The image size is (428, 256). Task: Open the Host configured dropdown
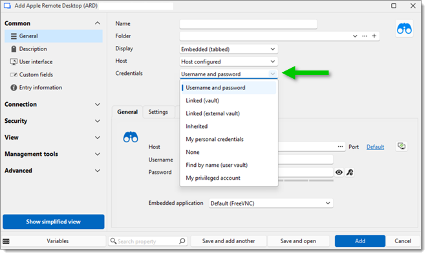click(x=228, y=61)
